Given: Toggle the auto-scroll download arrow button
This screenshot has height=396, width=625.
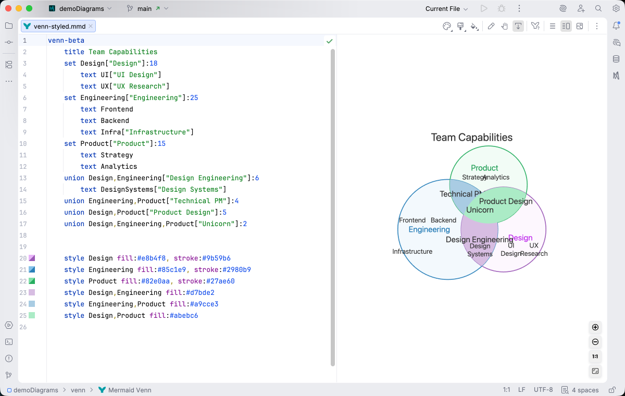Looking at the screenshot, I should [x=518, y=26].
